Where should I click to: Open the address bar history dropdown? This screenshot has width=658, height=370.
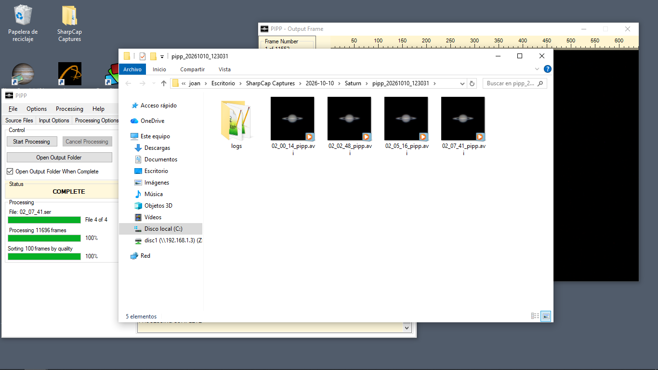(462, 83)
